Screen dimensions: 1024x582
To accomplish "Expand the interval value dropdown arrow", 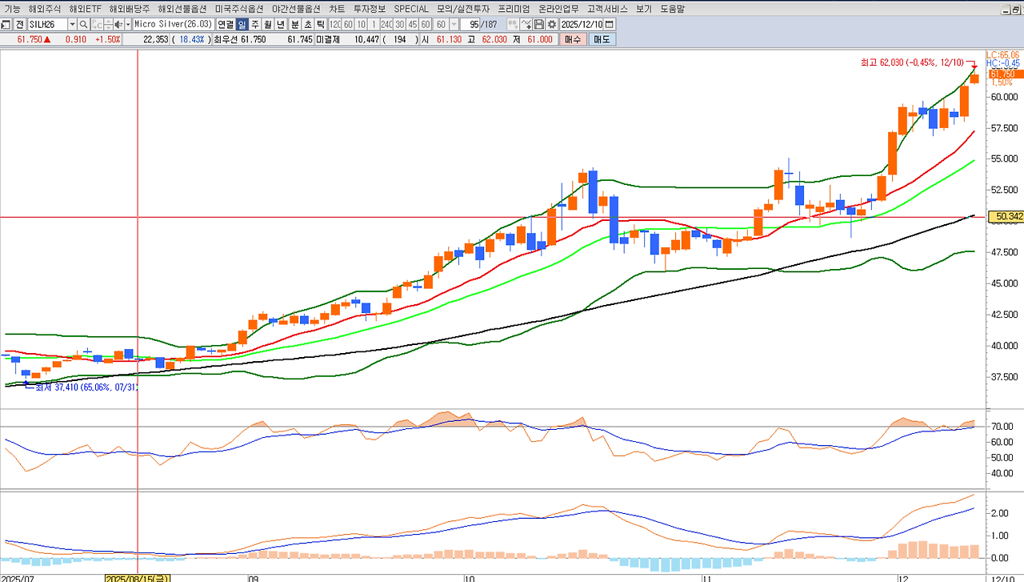I will tap(454, 24).
